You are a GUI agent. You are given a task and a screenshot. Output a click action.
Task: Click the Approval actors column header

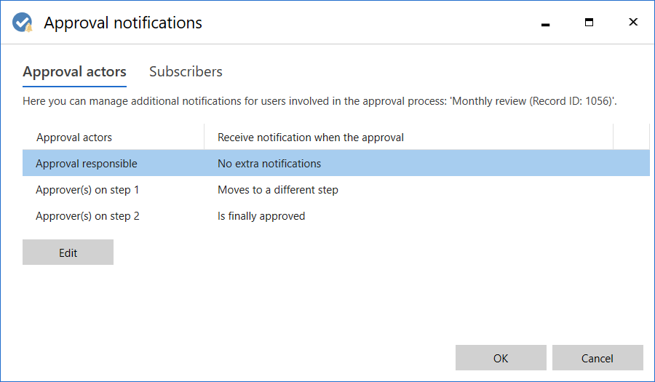[114, 137]
